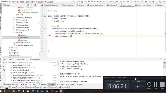Click the Make Project hammer icon
The image size is (166, 93).
(x=74, y=2)
